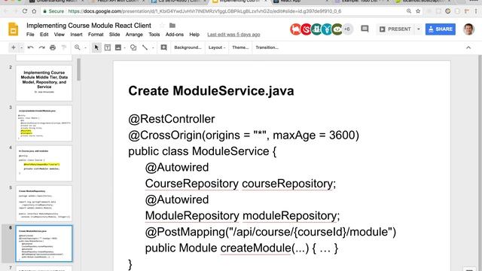Open the Arrange menu
Screen dimensions: 482x271
point(134,35)
